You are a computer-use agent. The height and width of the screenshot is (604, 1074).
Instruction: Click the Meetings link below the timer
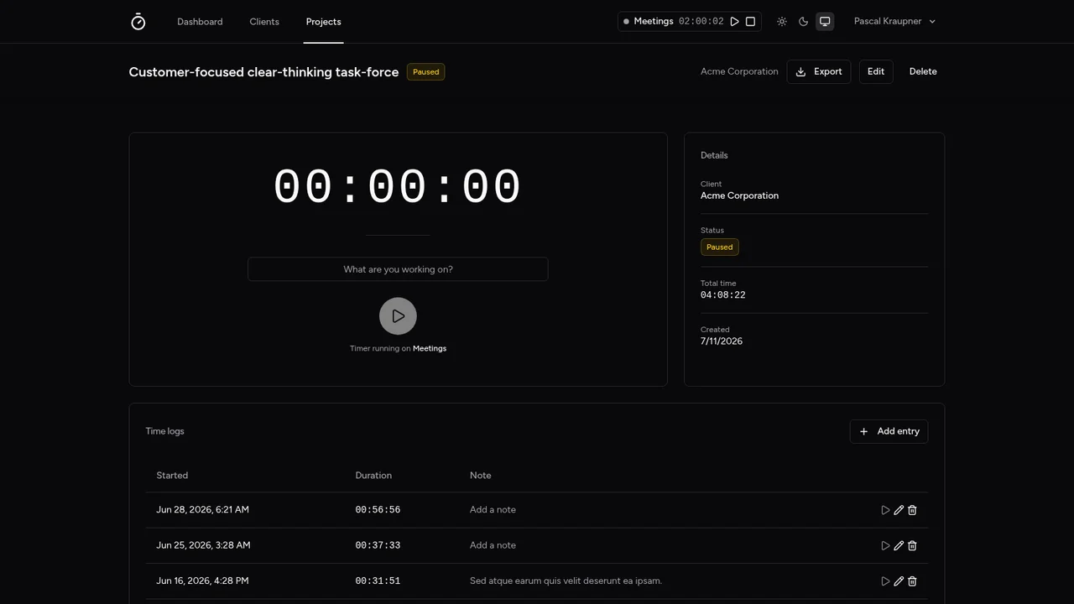[430, 348]
